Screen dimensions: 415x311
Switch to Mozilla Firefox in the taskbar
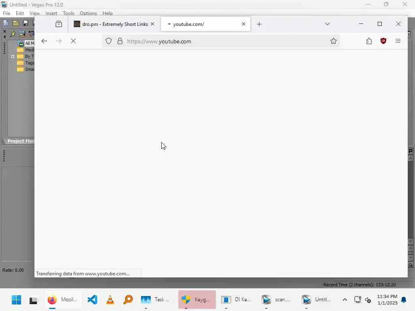(63, 300)
